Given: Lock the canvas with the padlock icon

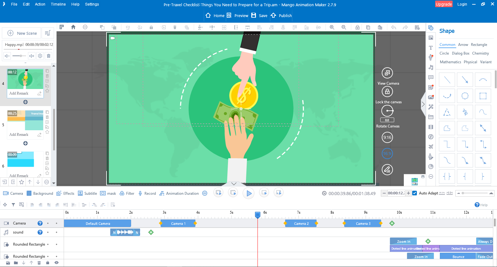Looking at the screenshot, I should [x=387, y=91].
